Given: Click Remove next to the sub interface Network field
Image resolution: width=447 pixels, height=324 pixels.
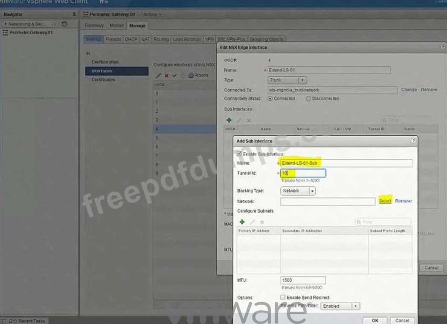Looking at the screenshot, I should [x=403, y=201].
